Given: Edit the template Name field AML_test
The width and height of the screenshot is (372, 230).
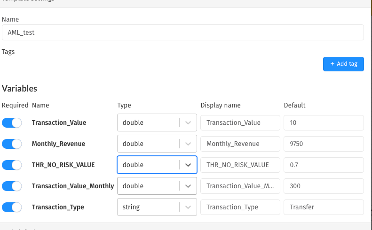Looking at the screenshot, I should coord(182,32).
